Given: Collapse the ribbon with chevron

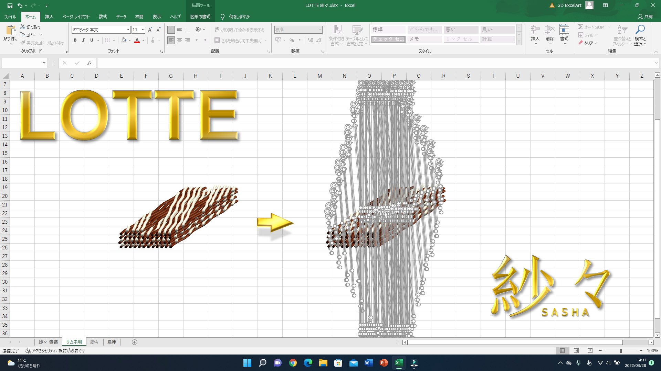Looking at the screenshot, I should 656,51.
